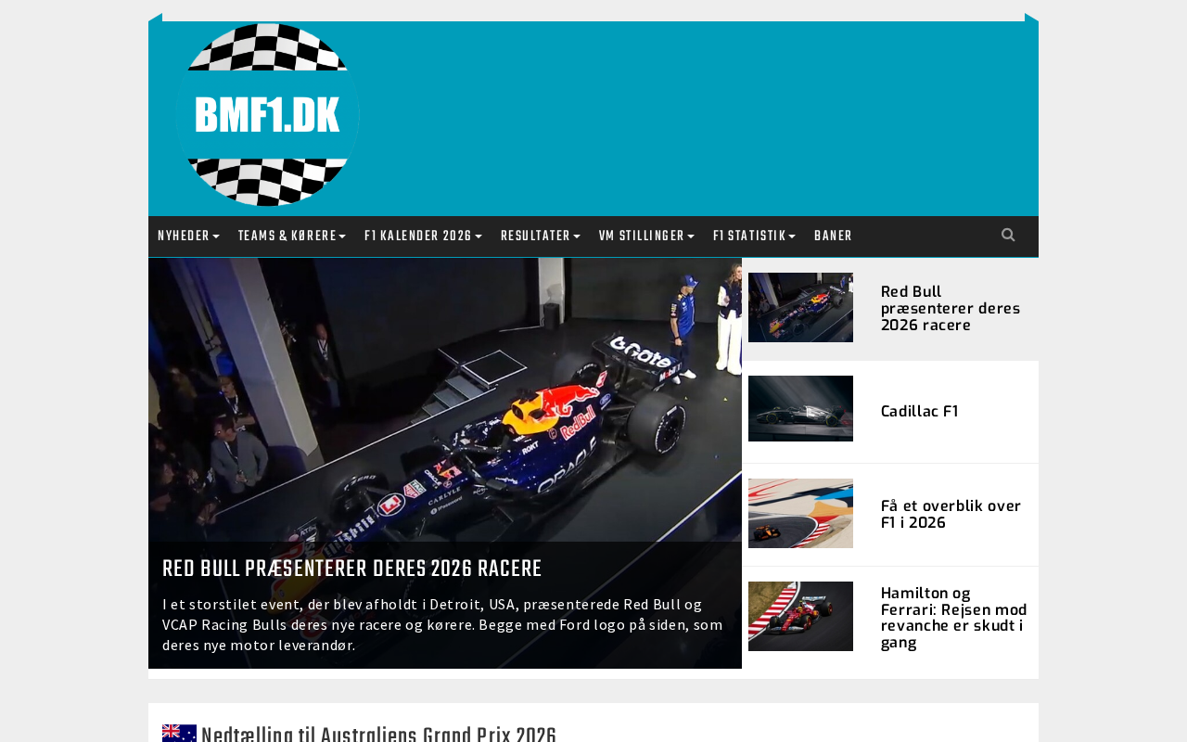
Task: Open sidebar link Red Bull præsenterer deres 2026 racere
Action: coord(951,308)
